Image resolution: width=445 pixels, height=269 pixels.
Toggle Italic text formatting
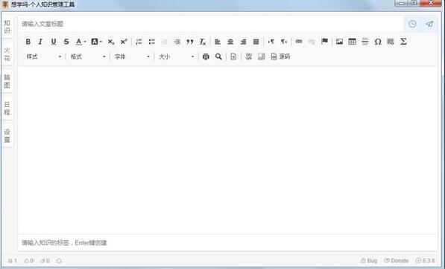[x=40, y=42]
